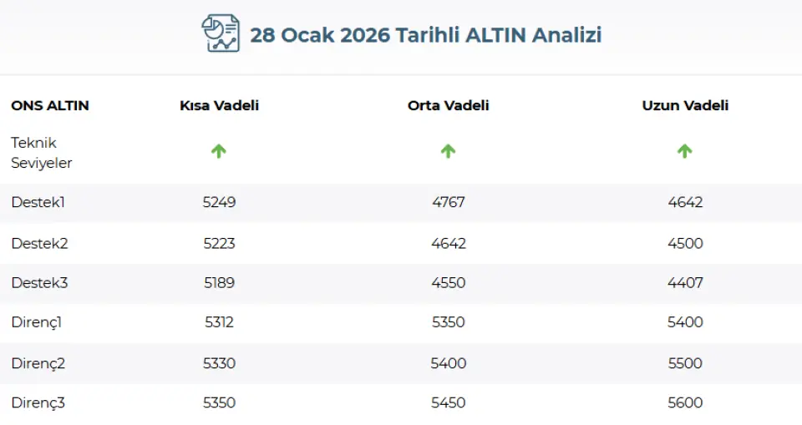This screenshot has height=425, width=802.
Task: Click Direnç3 long-term value 5600
Action: tap(685, 403)
